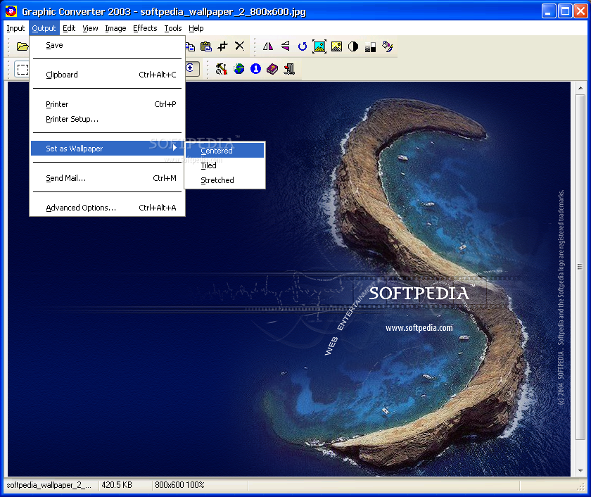Choose Clipboard from the Output menu
This screenshot has width=591, height=497.
click(x=108, y=75)
